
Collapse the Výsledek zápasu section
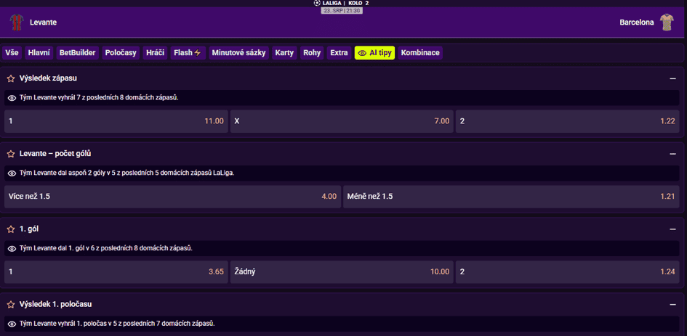coord(672,79)
